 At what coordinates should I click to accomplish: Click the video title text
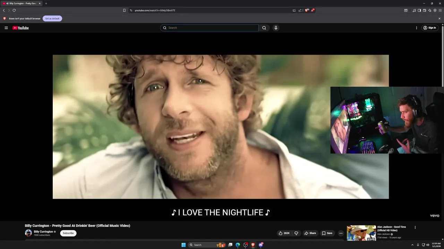[77, 226]
